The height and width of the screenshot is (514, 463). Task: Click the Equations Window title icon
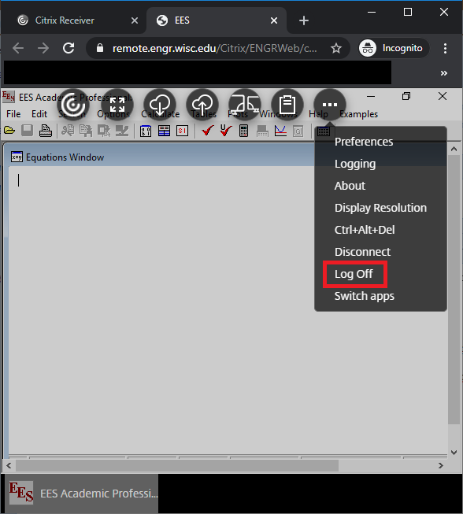point(17,157)
